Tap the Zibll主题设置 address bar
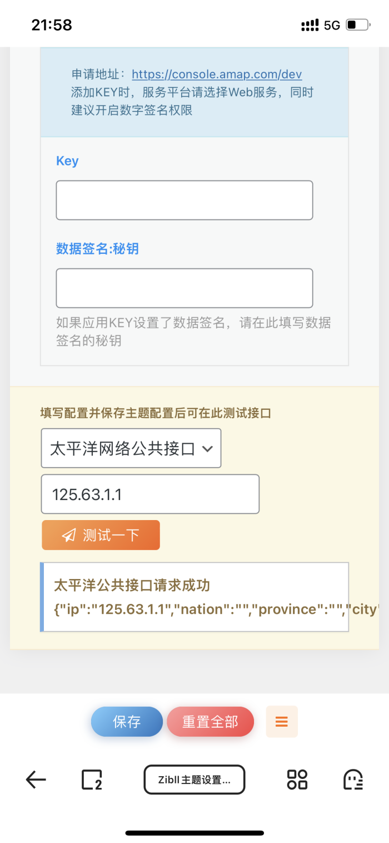The image size is (389, 843). [x=194, y=779]
